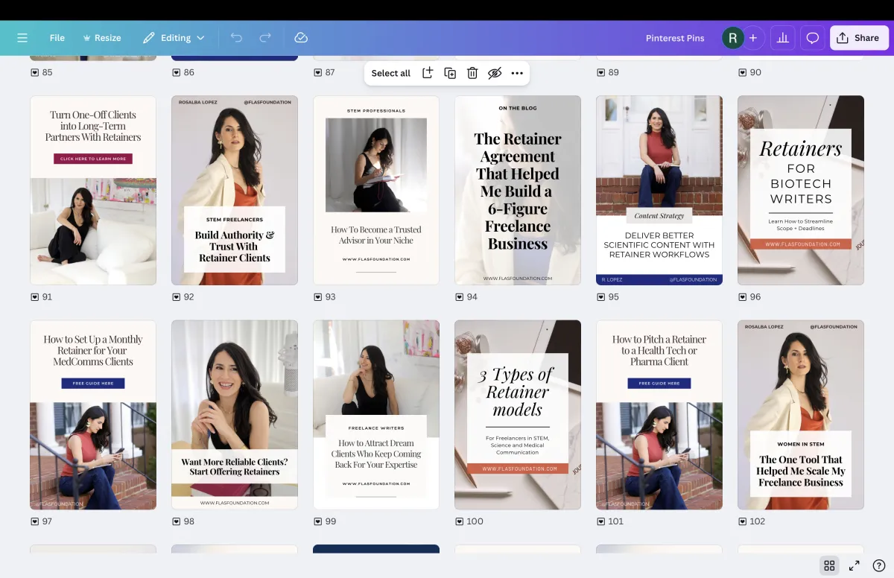Image resolution: width=894 pixels, height=578 pixels.
Task: Click notes icon beside page 95
Action: point(600,296)
